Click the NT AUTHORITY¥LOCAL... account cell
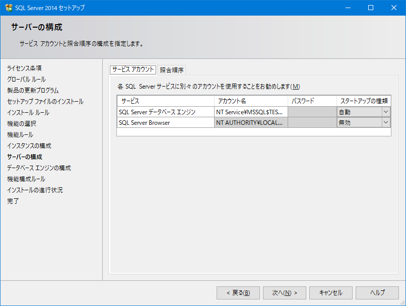This screenshot has height=306, width=406. tap(251, 123)
